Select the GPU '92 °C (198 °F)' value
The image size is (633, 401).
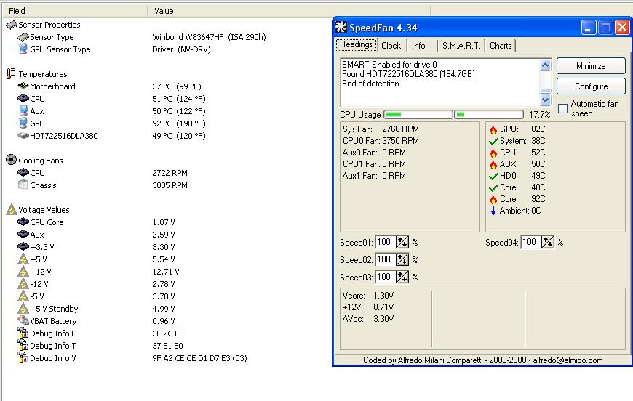[x=179, y=123]
